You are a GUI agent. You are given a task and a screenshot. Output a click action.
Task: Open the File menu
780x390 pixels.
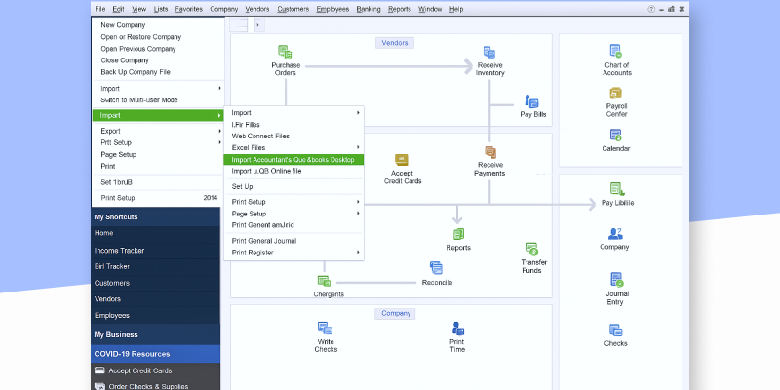(x=100, y=9)
